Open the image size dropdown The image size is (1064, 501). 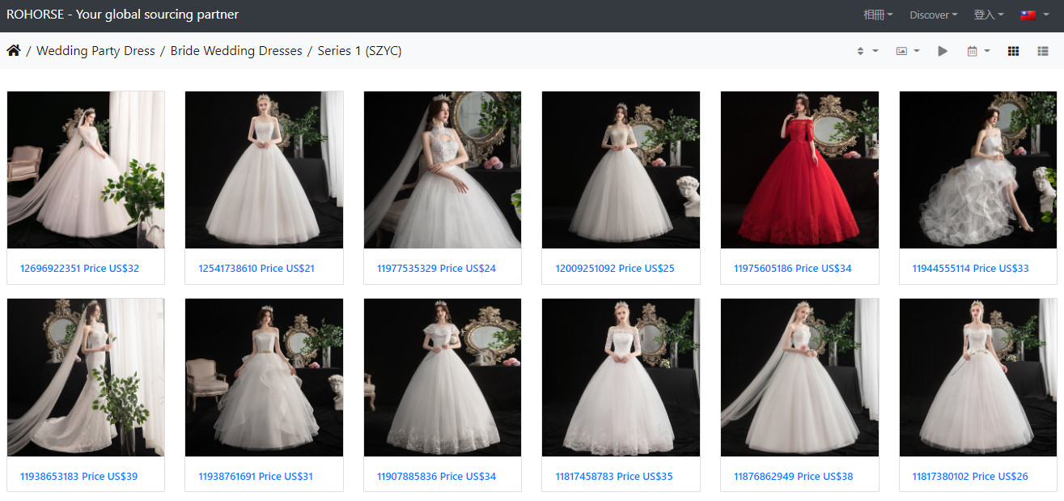[907, 51]
